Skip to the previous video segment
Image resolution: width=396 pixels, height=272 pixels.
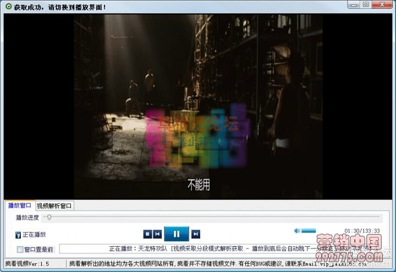coord(157,234)
